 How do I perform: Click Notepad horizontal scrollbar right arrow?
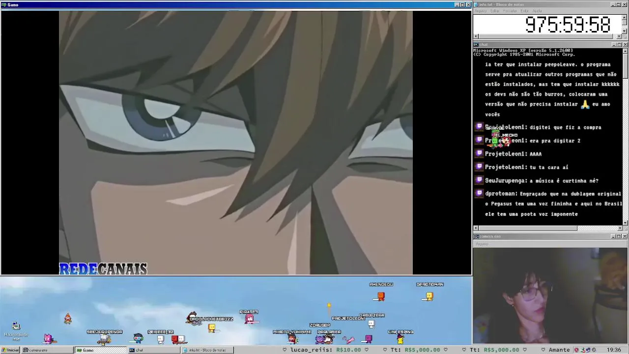tap(619, 36)
